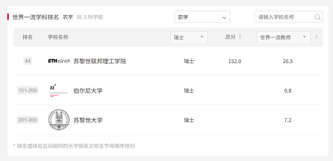Open 苏黎世联邦理工学院 school link

tap(100, 61)
